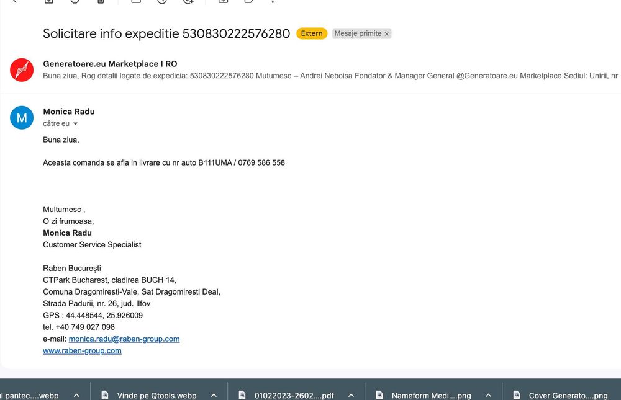Open downloaded pantec webp file
Image resolution: width=621 pixels, height=400 pixels.
click(x=29, y=395)
